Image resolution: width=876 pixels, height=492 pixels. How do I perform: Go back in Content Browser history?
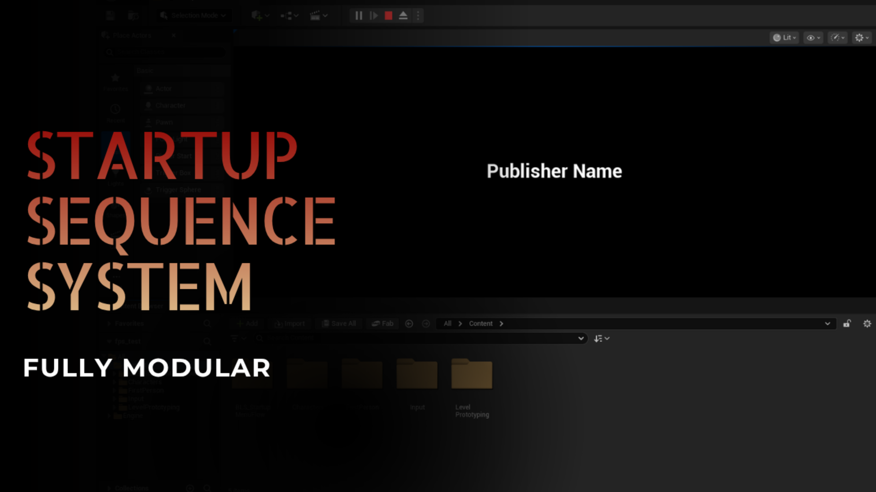tap(409, 323)
